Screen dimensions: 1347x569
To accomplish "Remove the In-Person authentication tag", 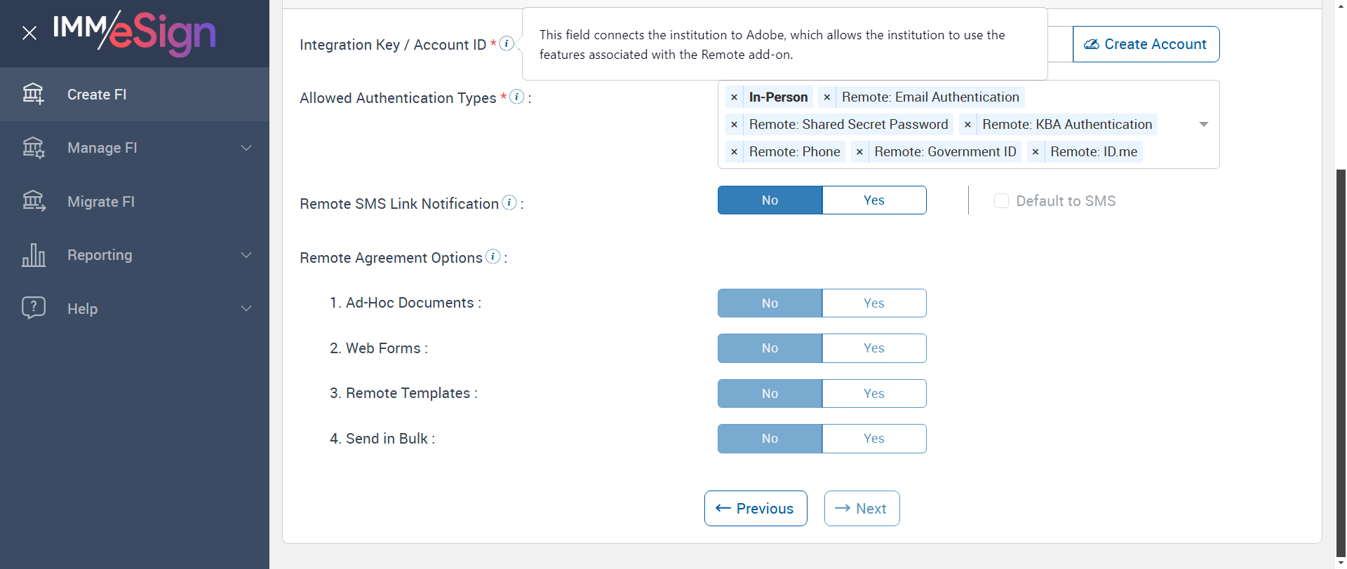I will (734, 97).
